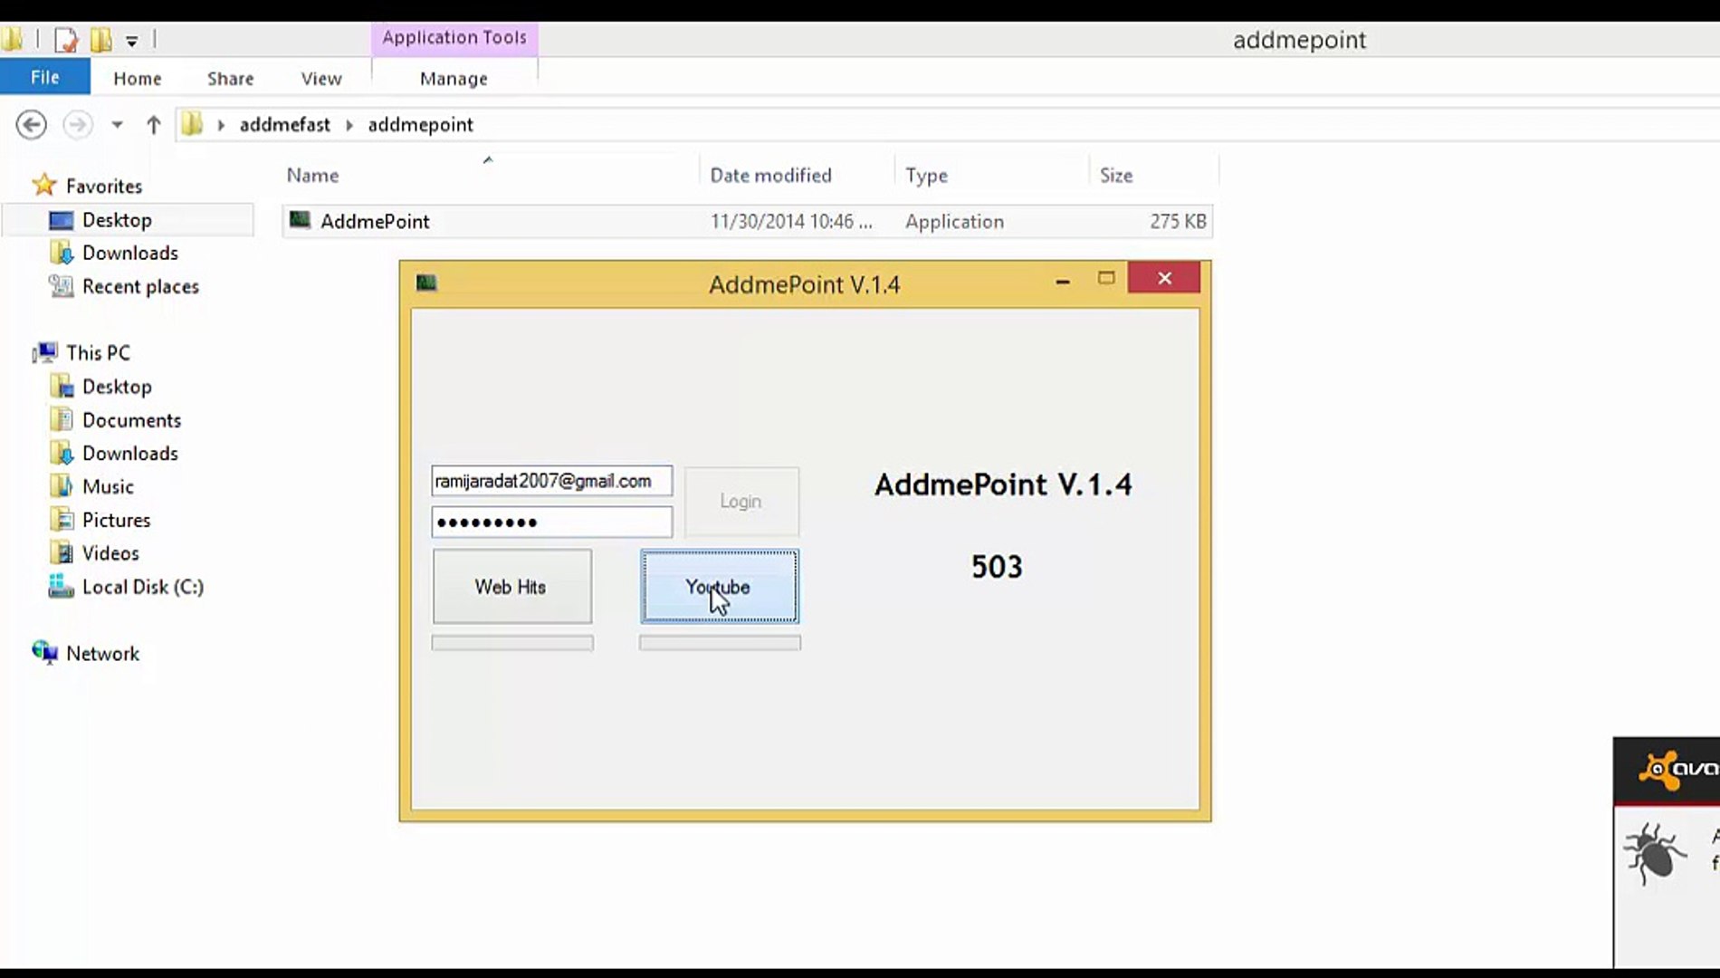Expand the chevron between addmefast and addmepoint
Screen dimensions: 1720x978
pyautogui.click(x=349, y=125)
